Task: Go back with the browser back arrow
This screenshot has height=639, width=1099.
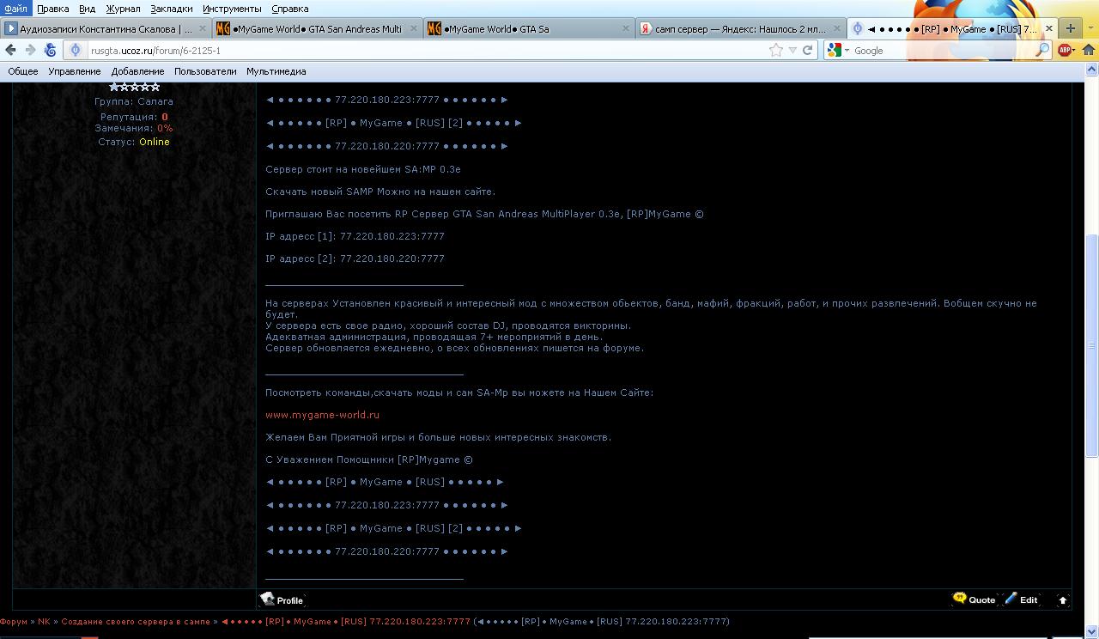Action: (11, 50)
